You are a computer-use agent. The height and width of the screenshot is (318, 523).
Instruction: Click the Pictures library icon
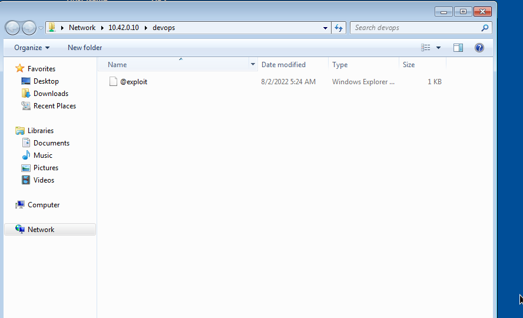click(26, 168)
